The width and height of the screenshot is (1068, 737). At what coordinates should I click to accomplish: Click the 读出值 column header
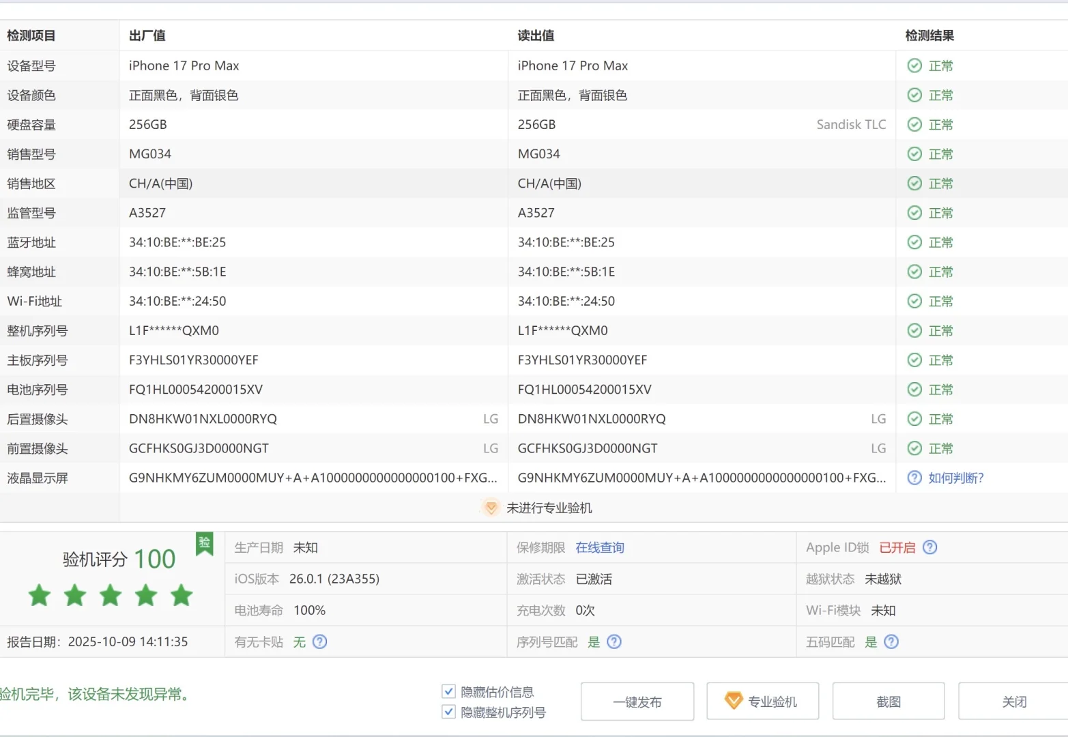tap(536, 35)
